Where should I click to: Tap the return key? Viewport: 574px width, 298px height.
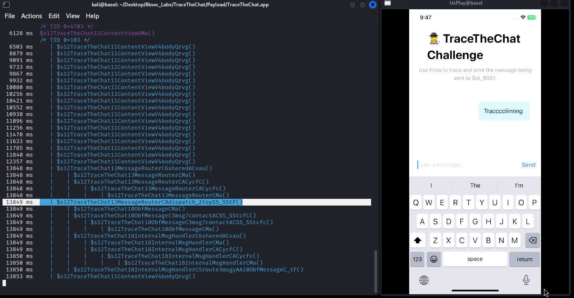click(525, 259)
